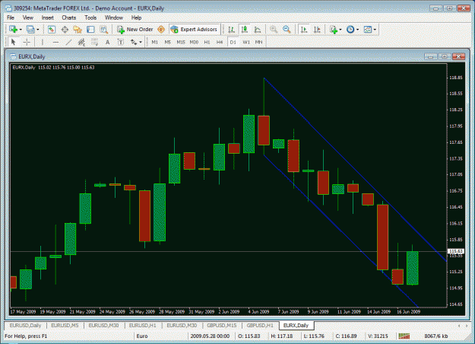Select the arrow cursor tool

pos(13,42)
